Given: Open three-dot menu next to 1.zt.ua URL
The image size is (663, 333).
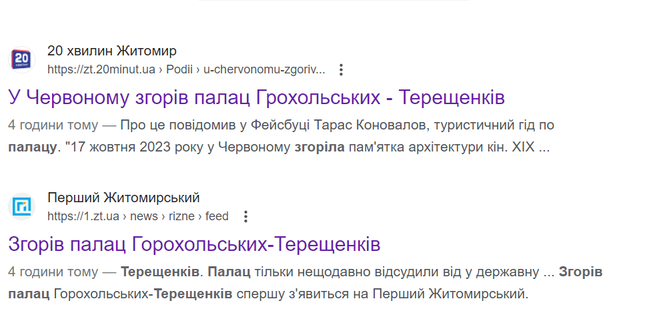Looking at the screenshot, I should (x=245, y=217).
